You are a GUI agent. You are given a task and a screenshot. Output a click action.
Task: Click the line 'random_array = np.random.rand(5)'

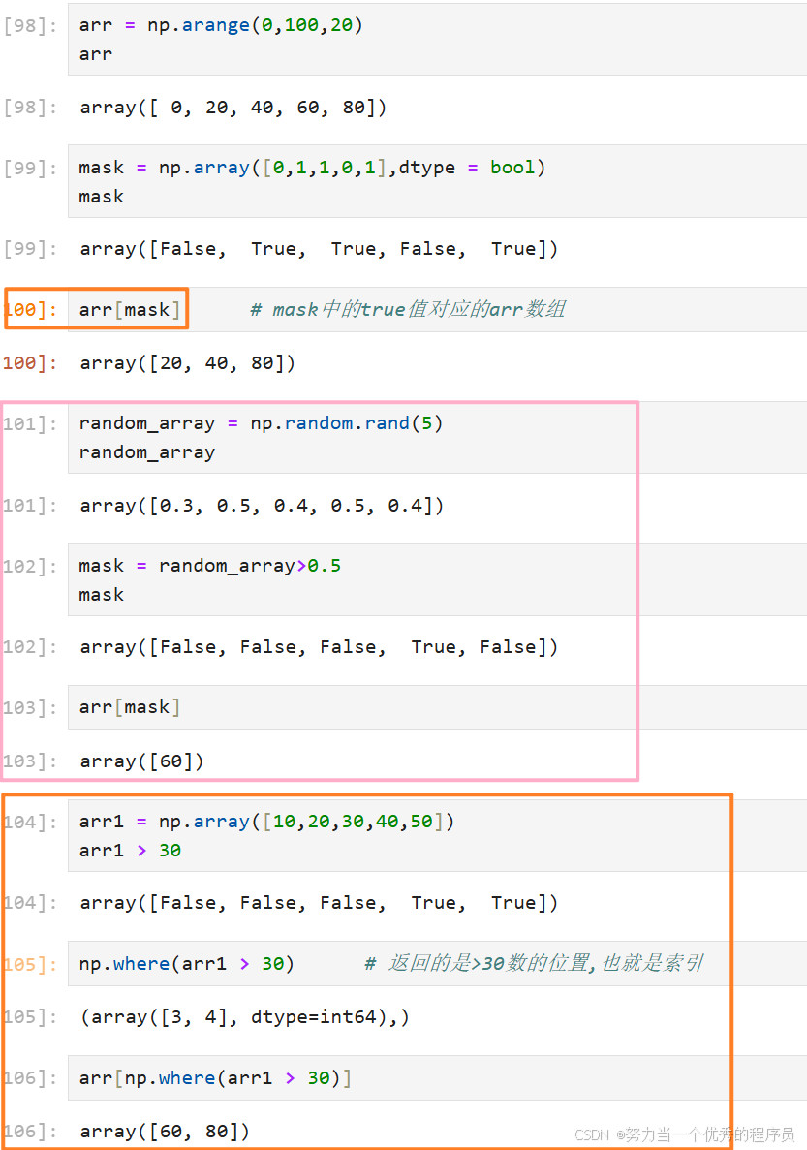coord(262,423)
